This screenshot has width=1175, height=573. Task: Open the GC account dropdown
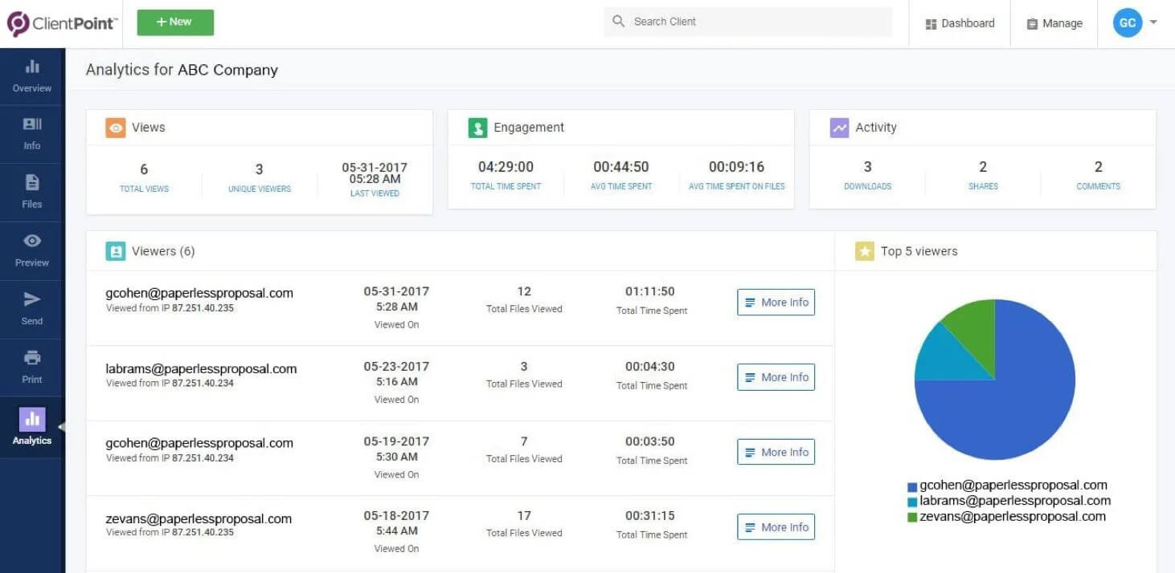(x=1136, y=22)
